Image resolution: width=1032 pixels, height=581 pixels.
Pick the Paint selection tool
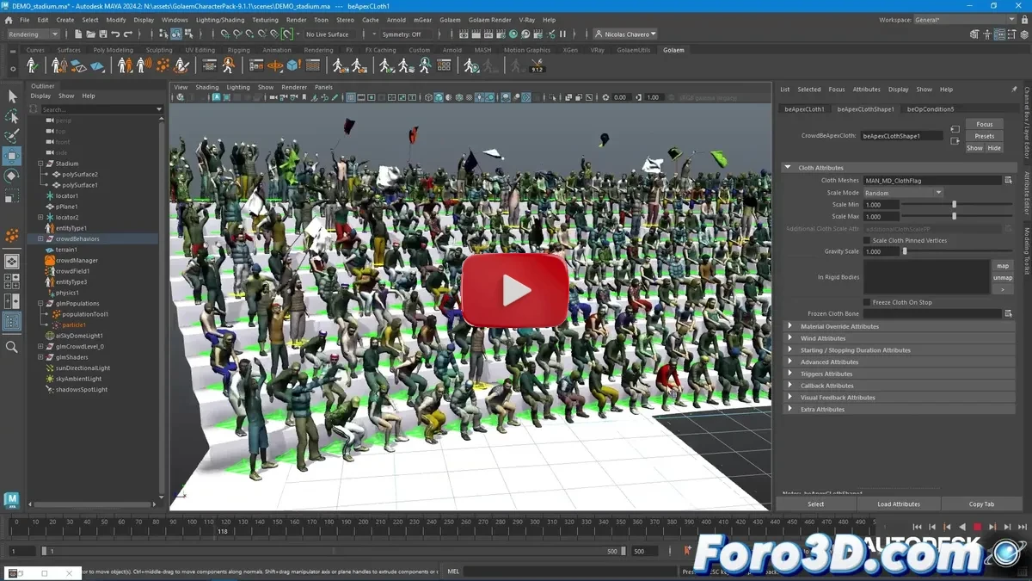pyautogui.click(x=12, y=136)
